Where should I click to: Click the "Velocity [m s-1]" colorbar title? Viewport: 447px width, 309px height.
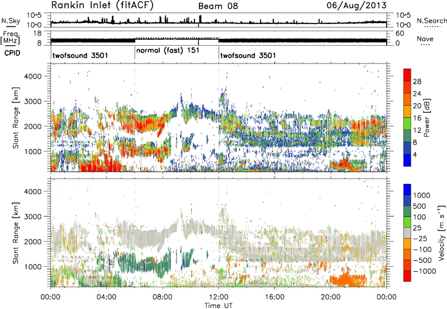coord(441,233)
